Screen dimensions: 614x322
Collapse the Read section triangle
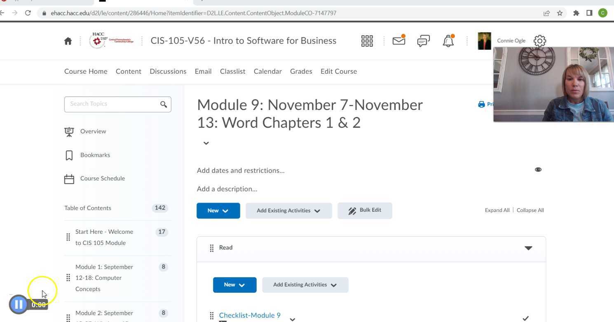click(528, 248)
